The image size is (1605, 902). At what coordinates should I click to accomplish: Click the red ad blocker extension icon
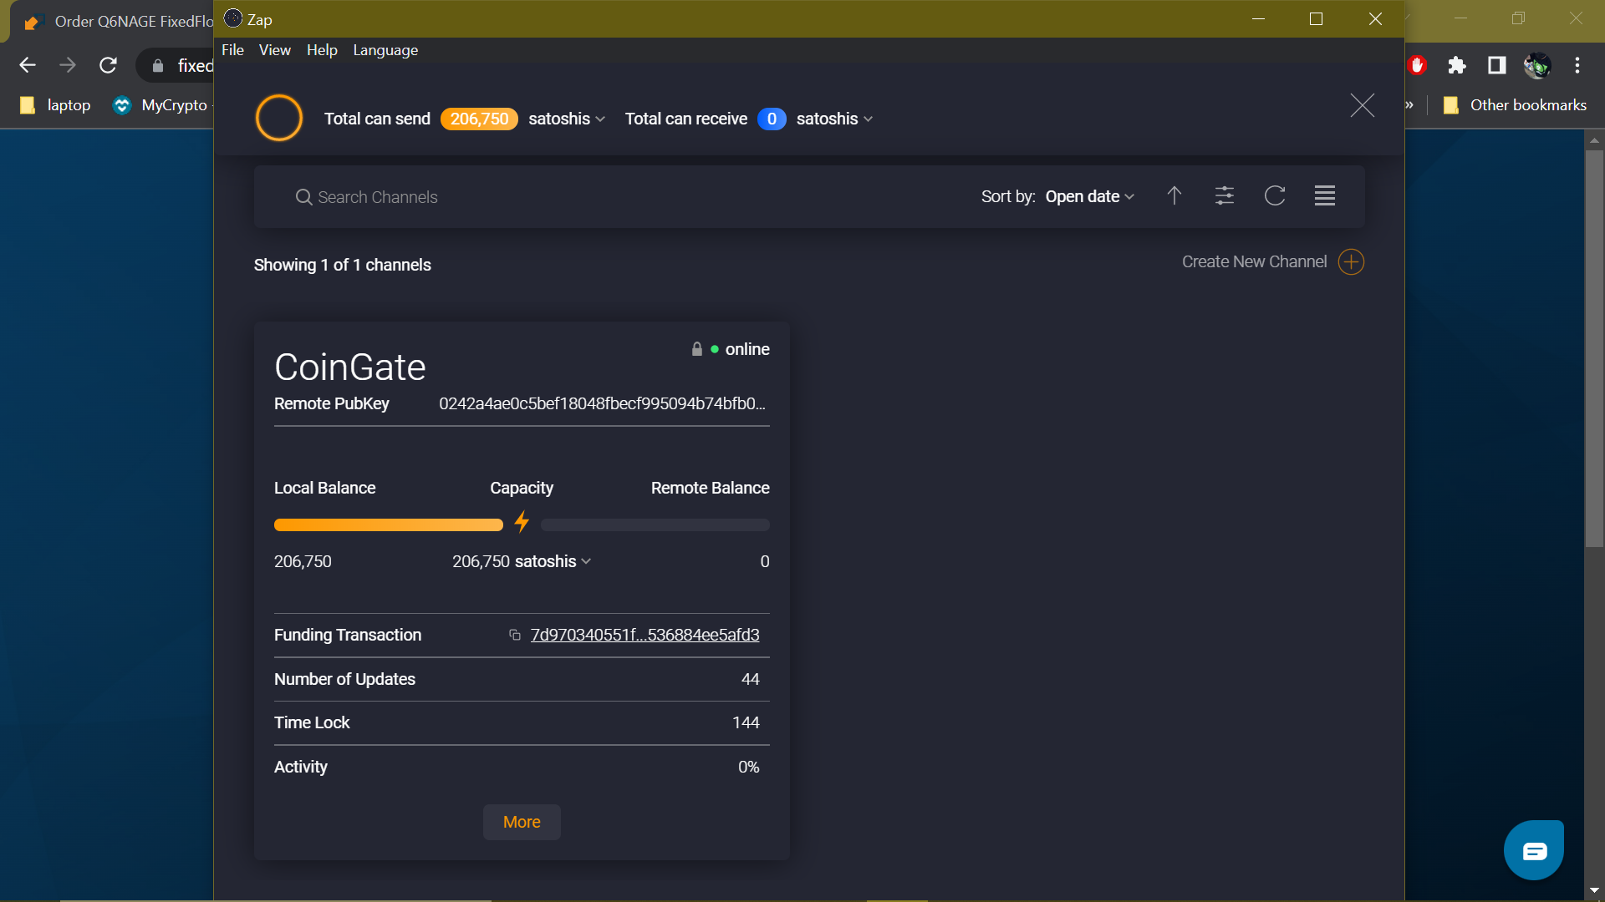[x=1417, y=65]
